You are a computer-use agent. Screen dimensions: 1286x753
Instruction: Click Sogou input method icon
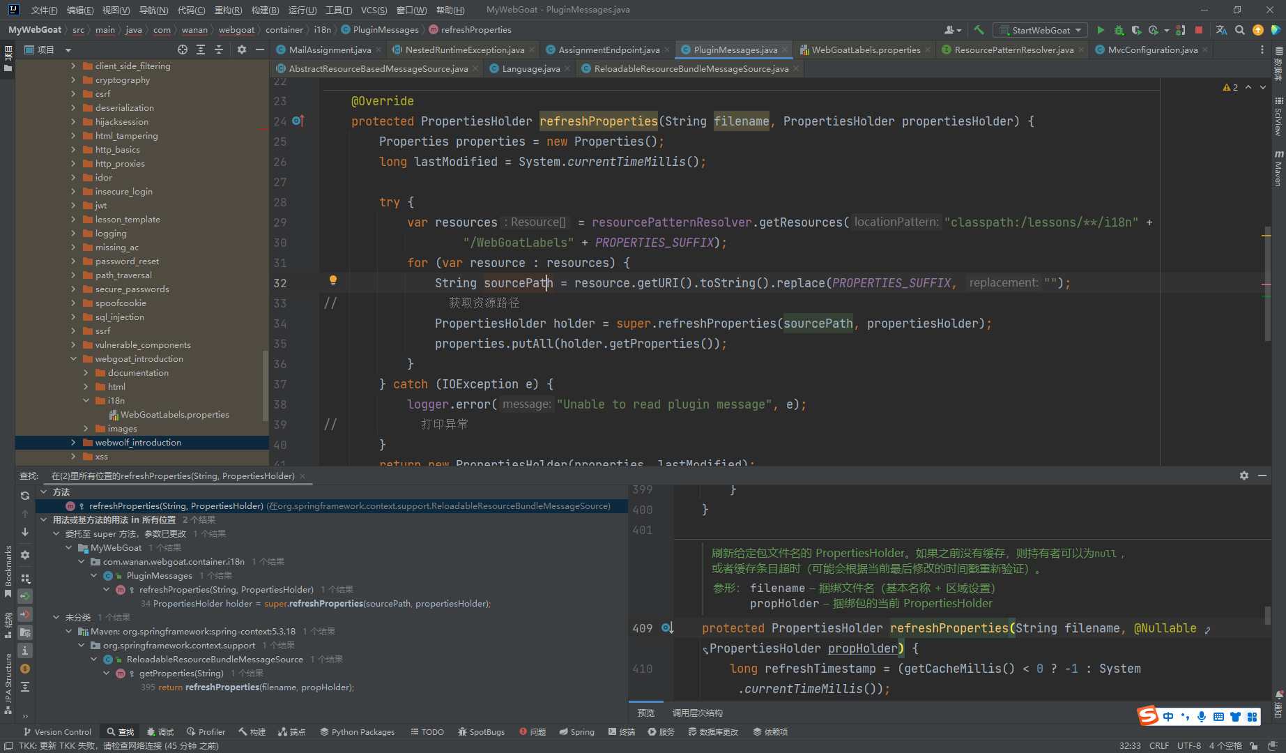pos(1148,716)
